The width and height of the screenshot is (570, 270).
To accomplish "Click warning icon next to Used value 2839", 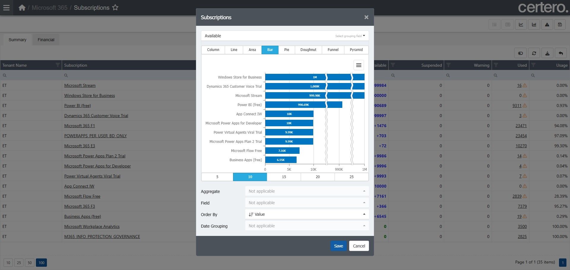I will (525, 196).
